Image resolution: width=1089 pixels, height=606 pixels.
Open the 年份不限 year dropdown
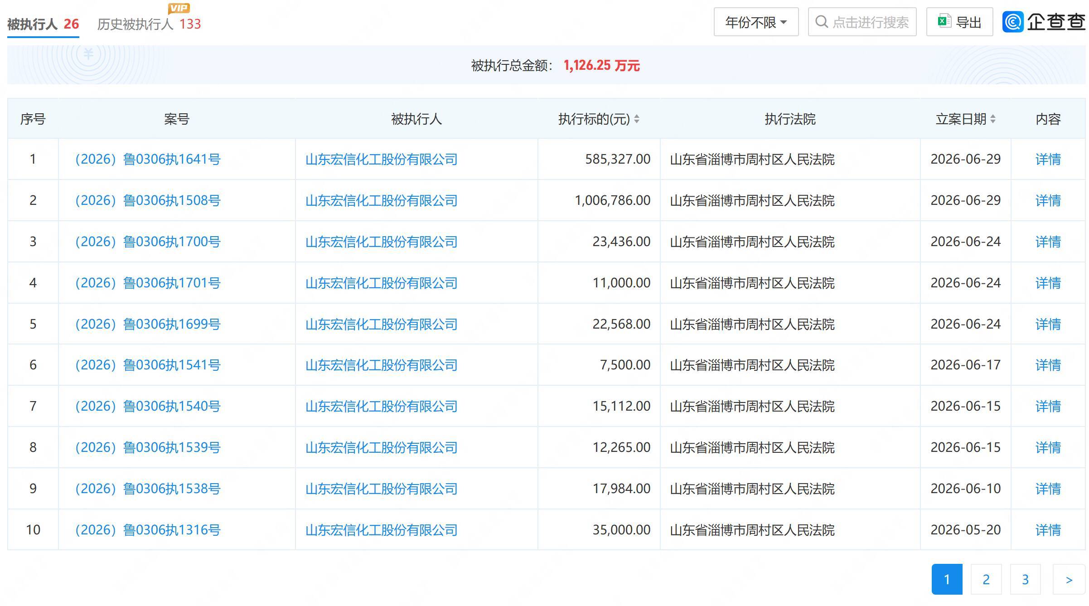point(756,22)
